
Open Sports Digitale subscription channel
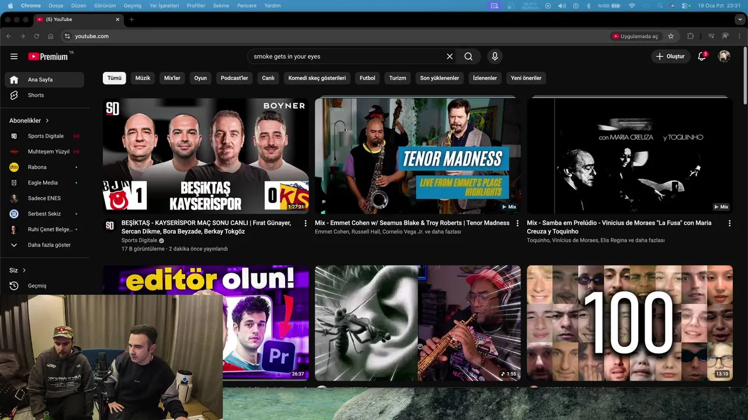(x=44, y=136)
